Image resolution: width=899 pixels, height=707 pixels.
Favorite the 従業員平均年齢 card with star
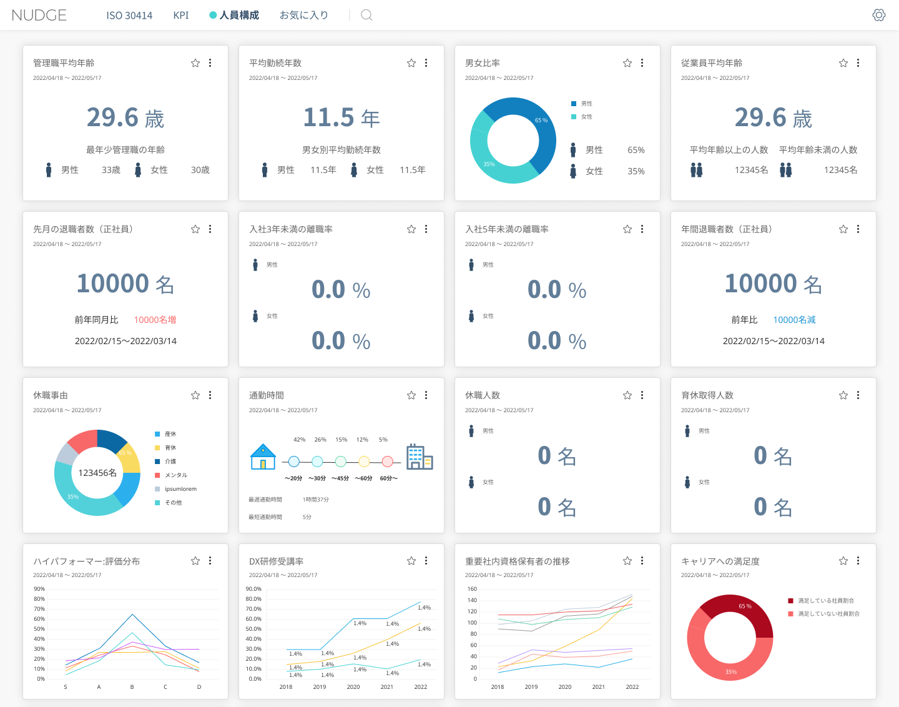(x=843, y=63)
